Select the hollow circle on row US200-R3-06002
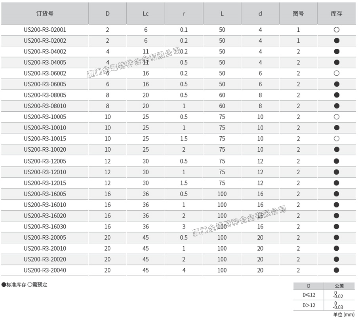 (x=337, y=73)
